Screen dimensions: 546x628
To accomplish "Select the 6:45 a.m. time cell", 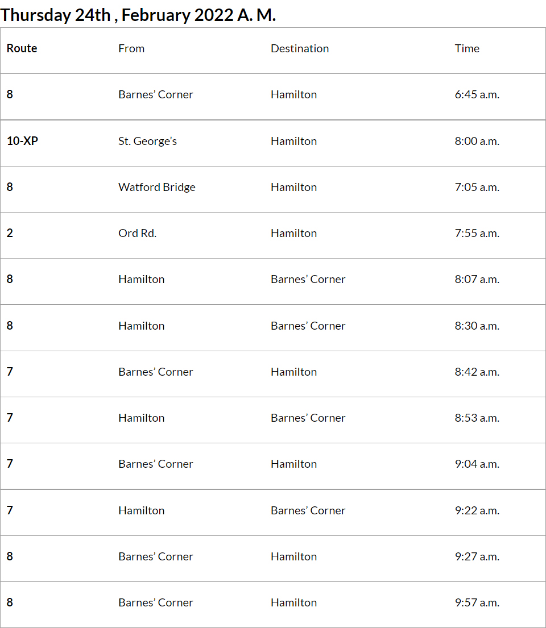I will point(477,95).
